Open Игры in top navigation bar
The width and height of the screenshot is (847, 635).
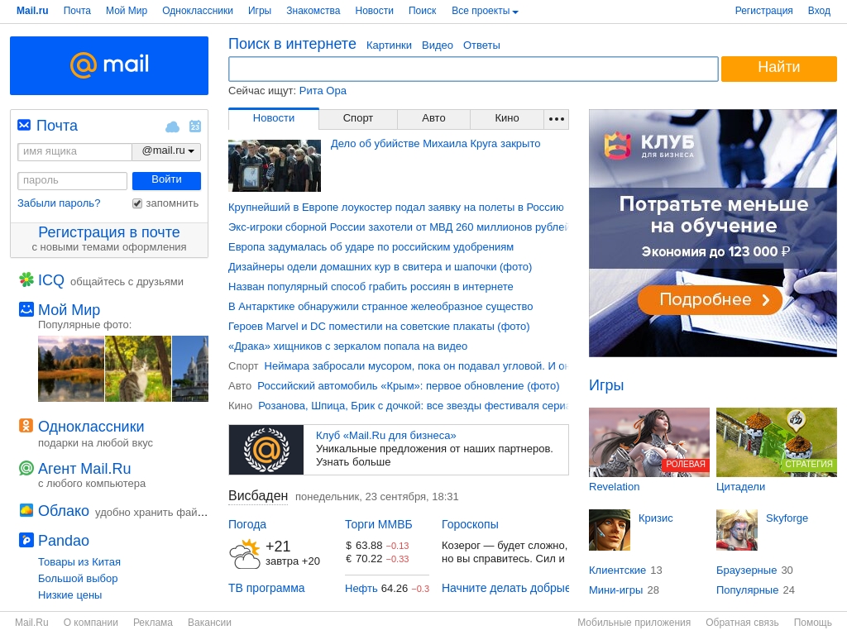point(259,11)
